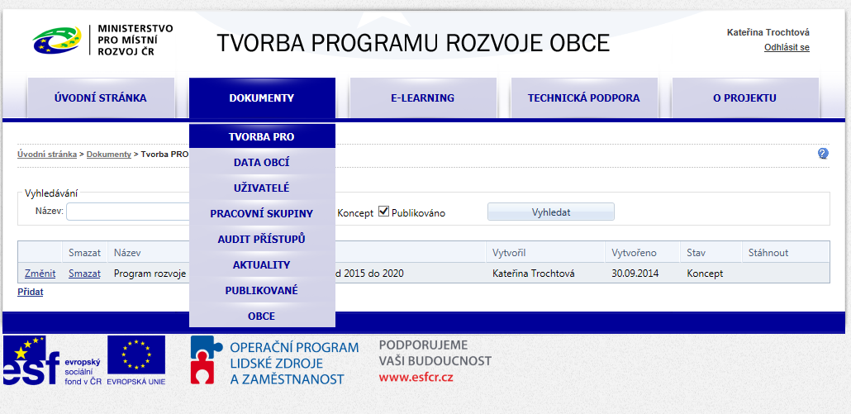Screen dimensions: 851x414
Task: Open Audit přístupů menu entry
Action: 262,239
